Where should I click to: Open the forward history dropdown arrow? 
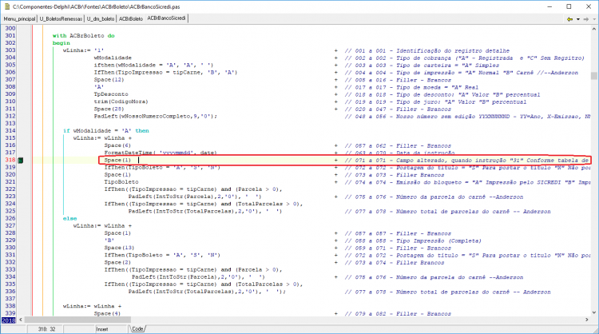[594, 19]
